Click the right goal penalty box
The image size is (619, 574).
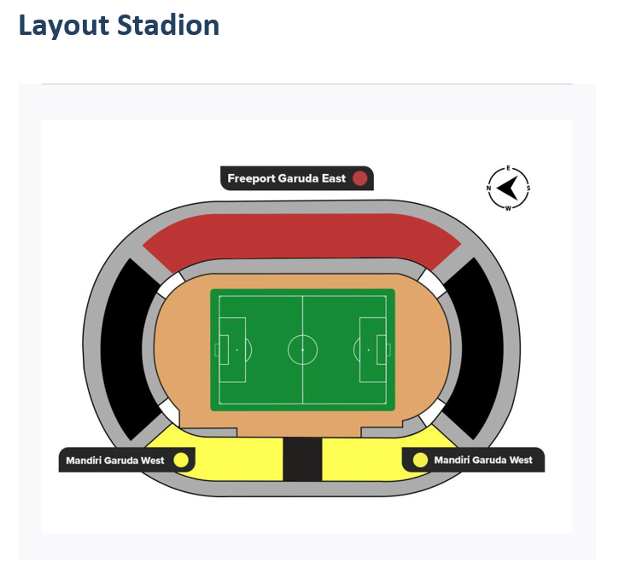click(372, 350)
